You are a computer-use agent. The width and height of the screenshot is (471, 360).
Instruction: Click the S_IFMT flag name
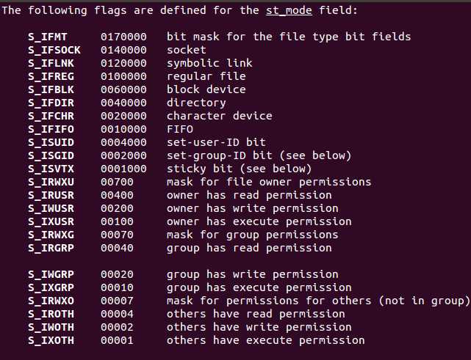click(x=48, y=37)
